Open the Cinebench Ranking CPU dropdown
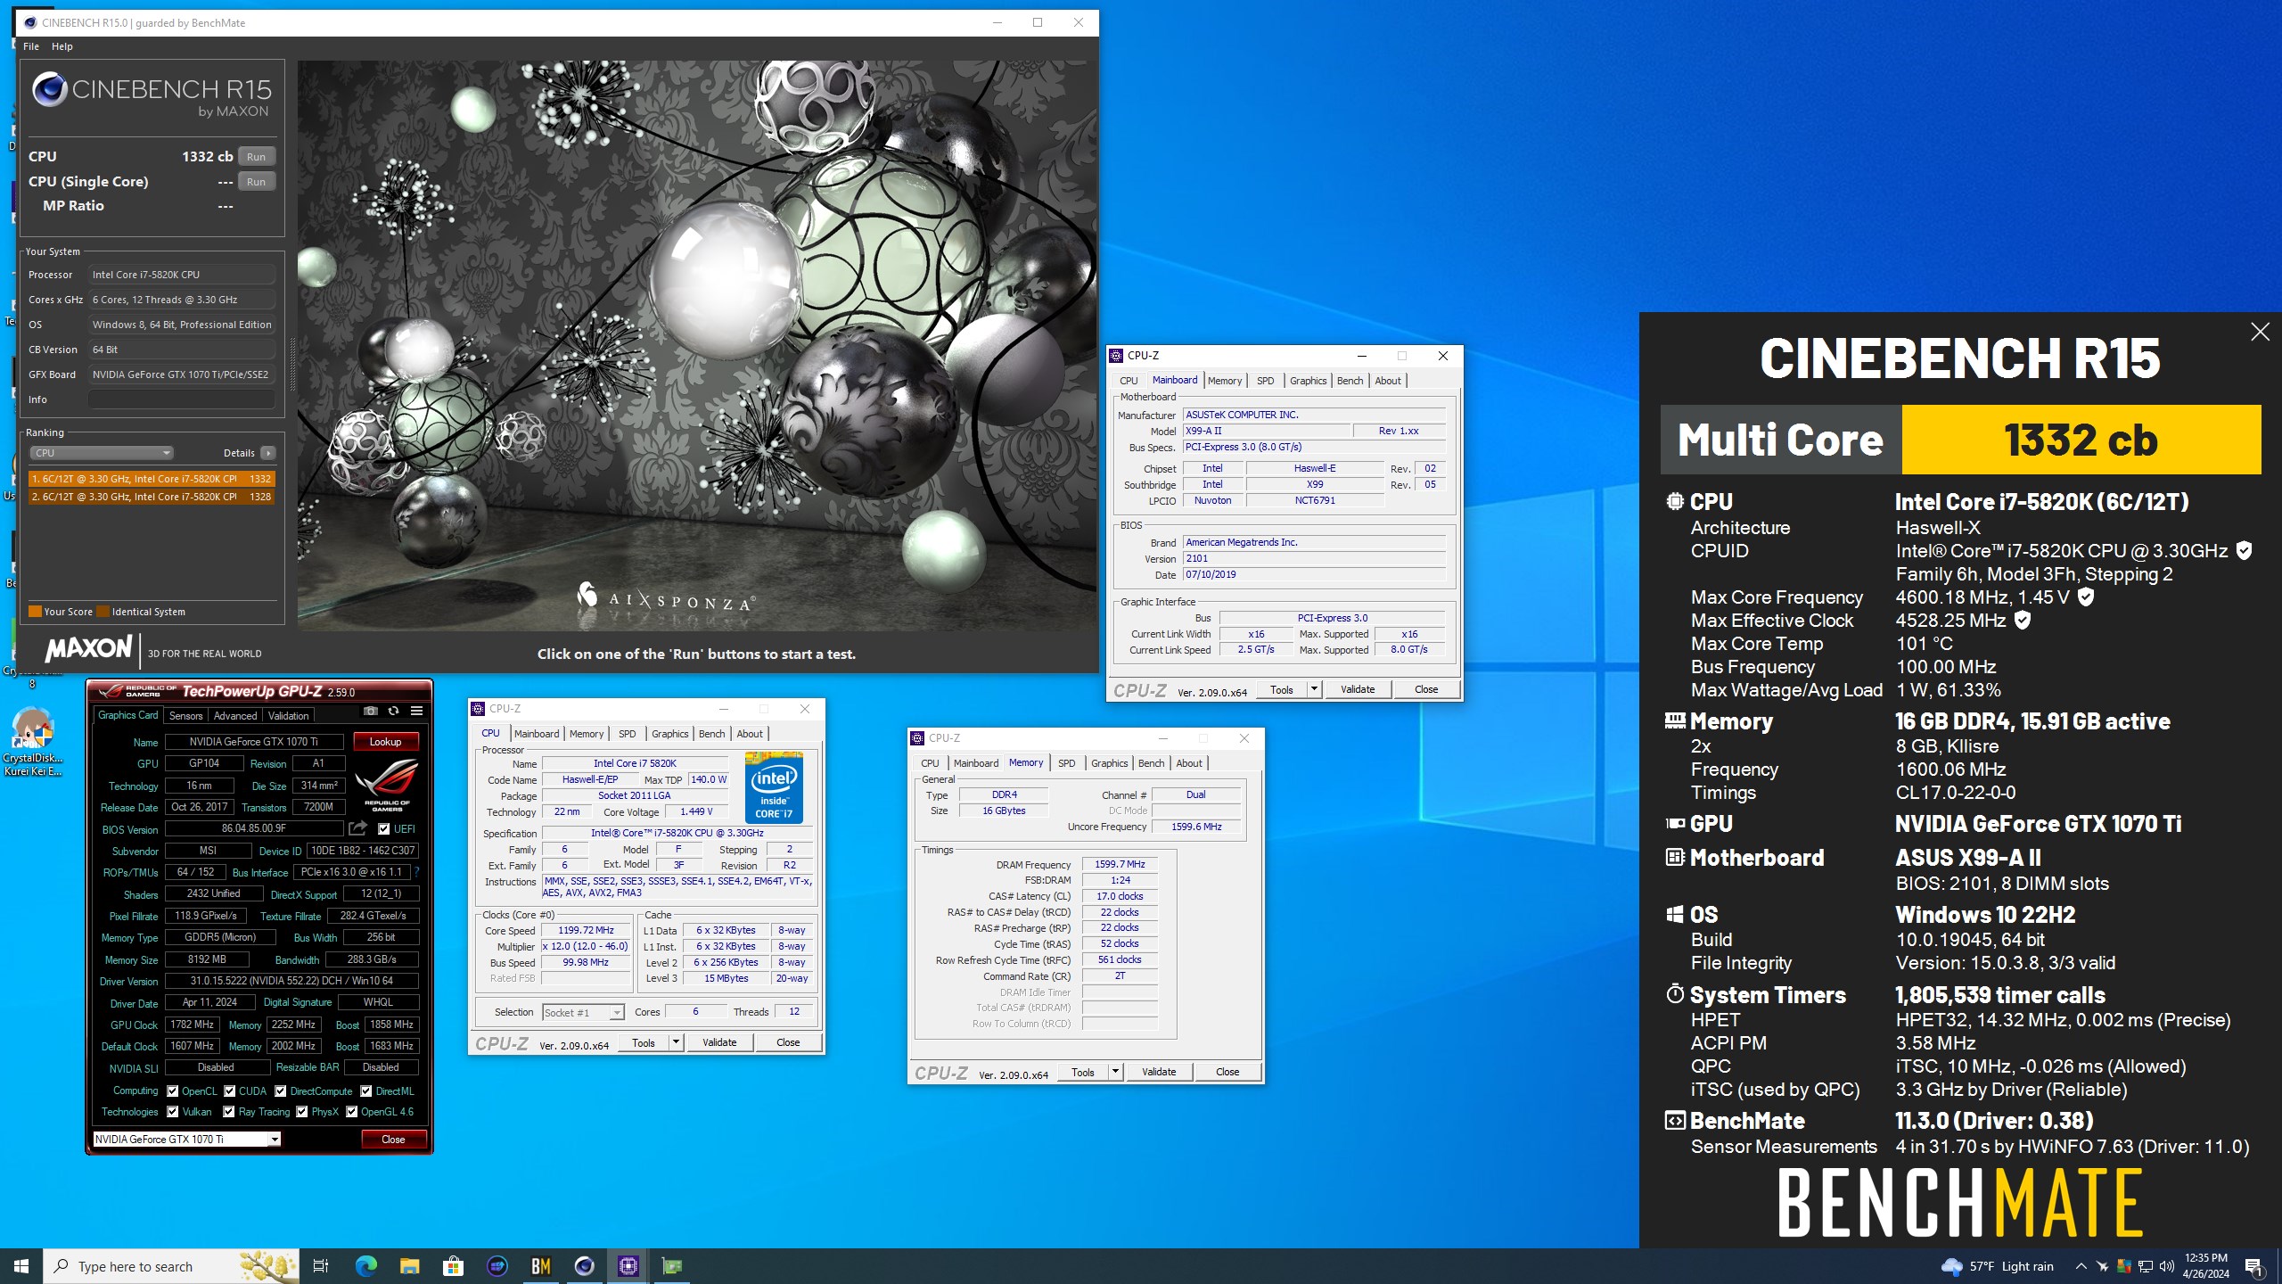Image resolution: width=2282 pixels, height=1284 pixels. (102, 453)
